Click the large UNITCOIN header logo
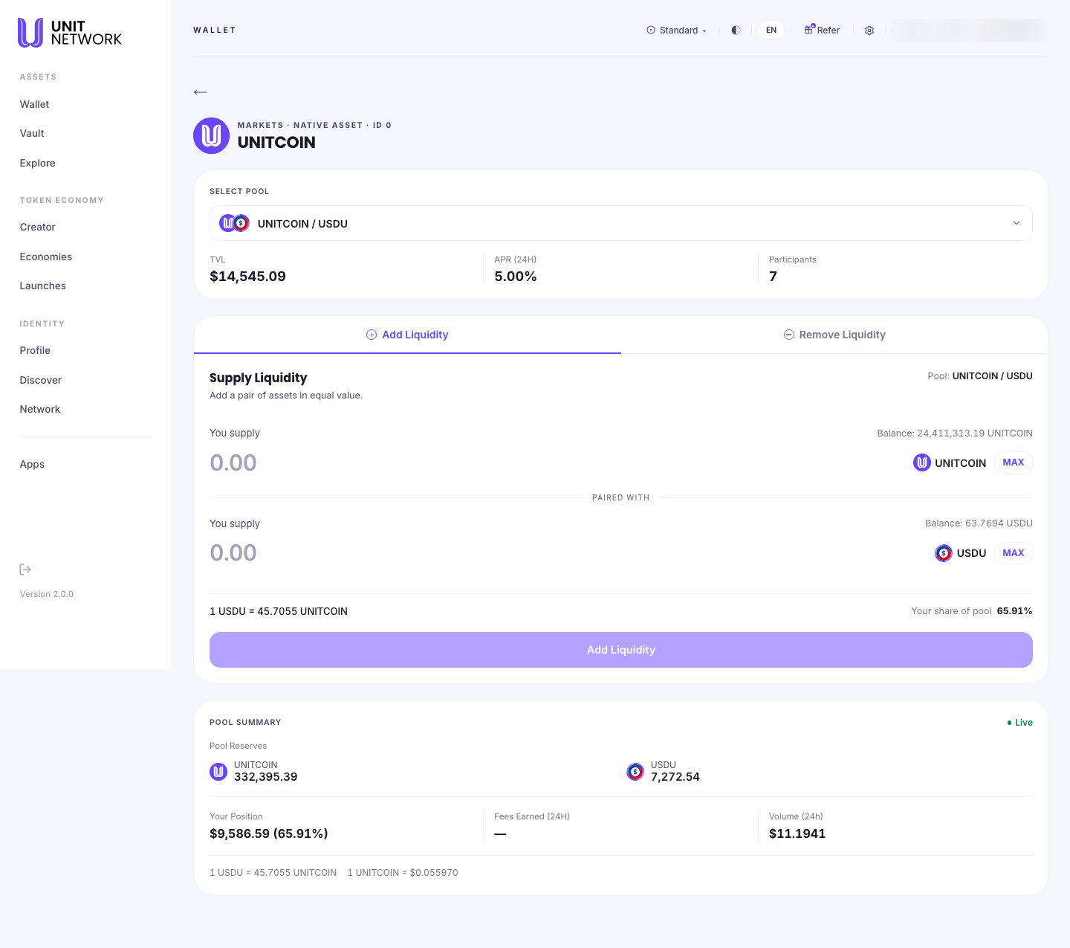Viewport: 1070px width, 948px height. tap(211, 136)
